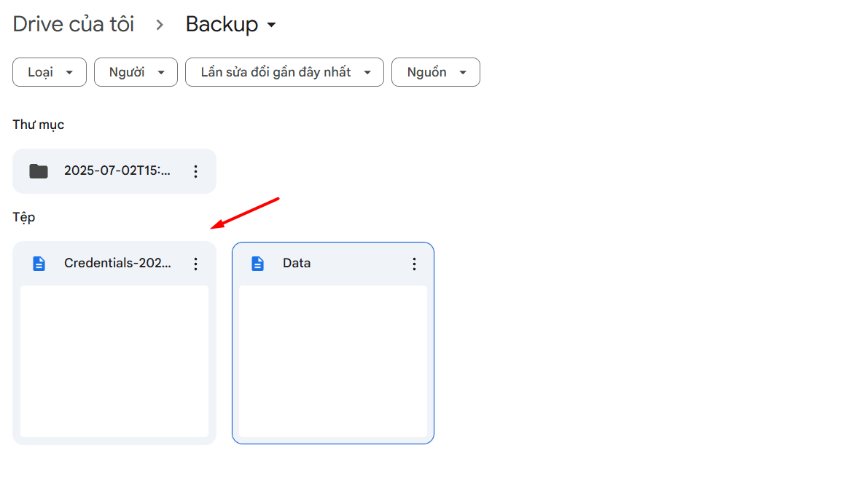Open three-dot menu on Credentials-202 file
Screen dimensions: 855x480
[196, 264]
